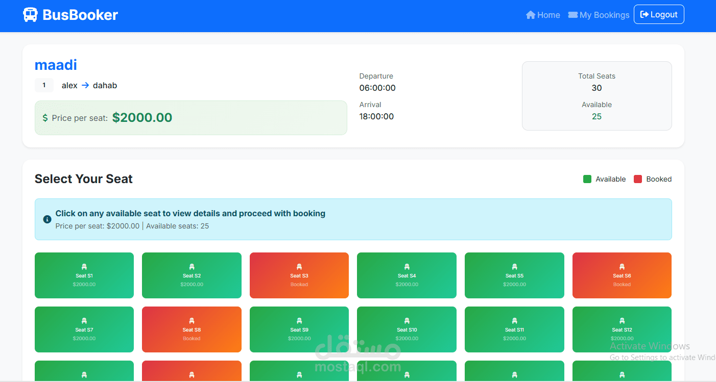The image size is (716, 382).
Task: Click the info icon in blue notice
Action: pyautogui.click(x=47, y=219)
